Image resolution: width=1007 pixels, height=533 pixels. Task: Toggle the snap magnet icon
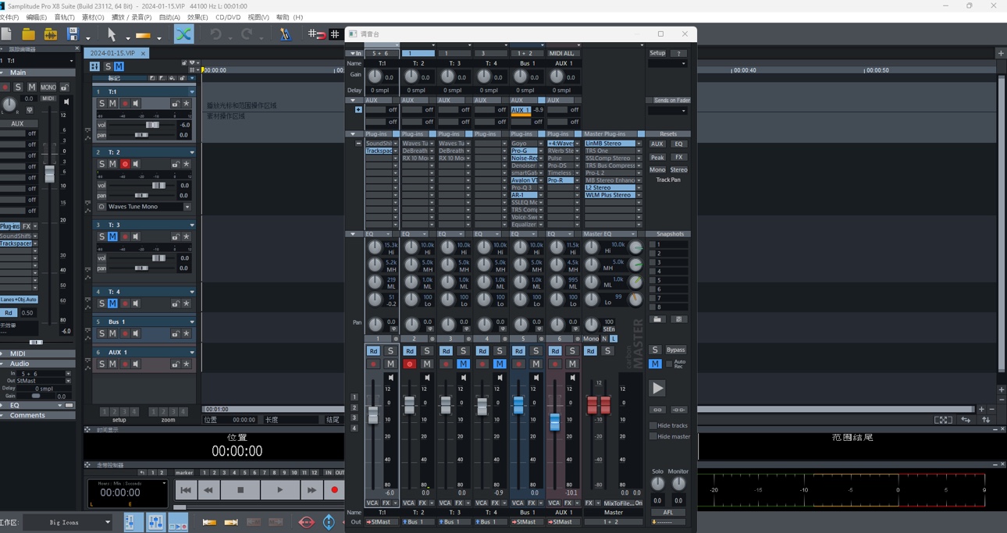point(316,34)
